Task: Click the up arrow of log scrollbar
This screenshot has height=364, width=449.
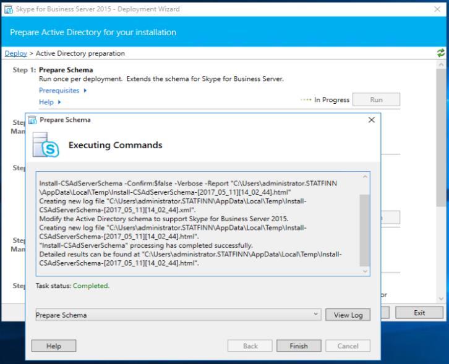Action: click(x=365, y=177)
